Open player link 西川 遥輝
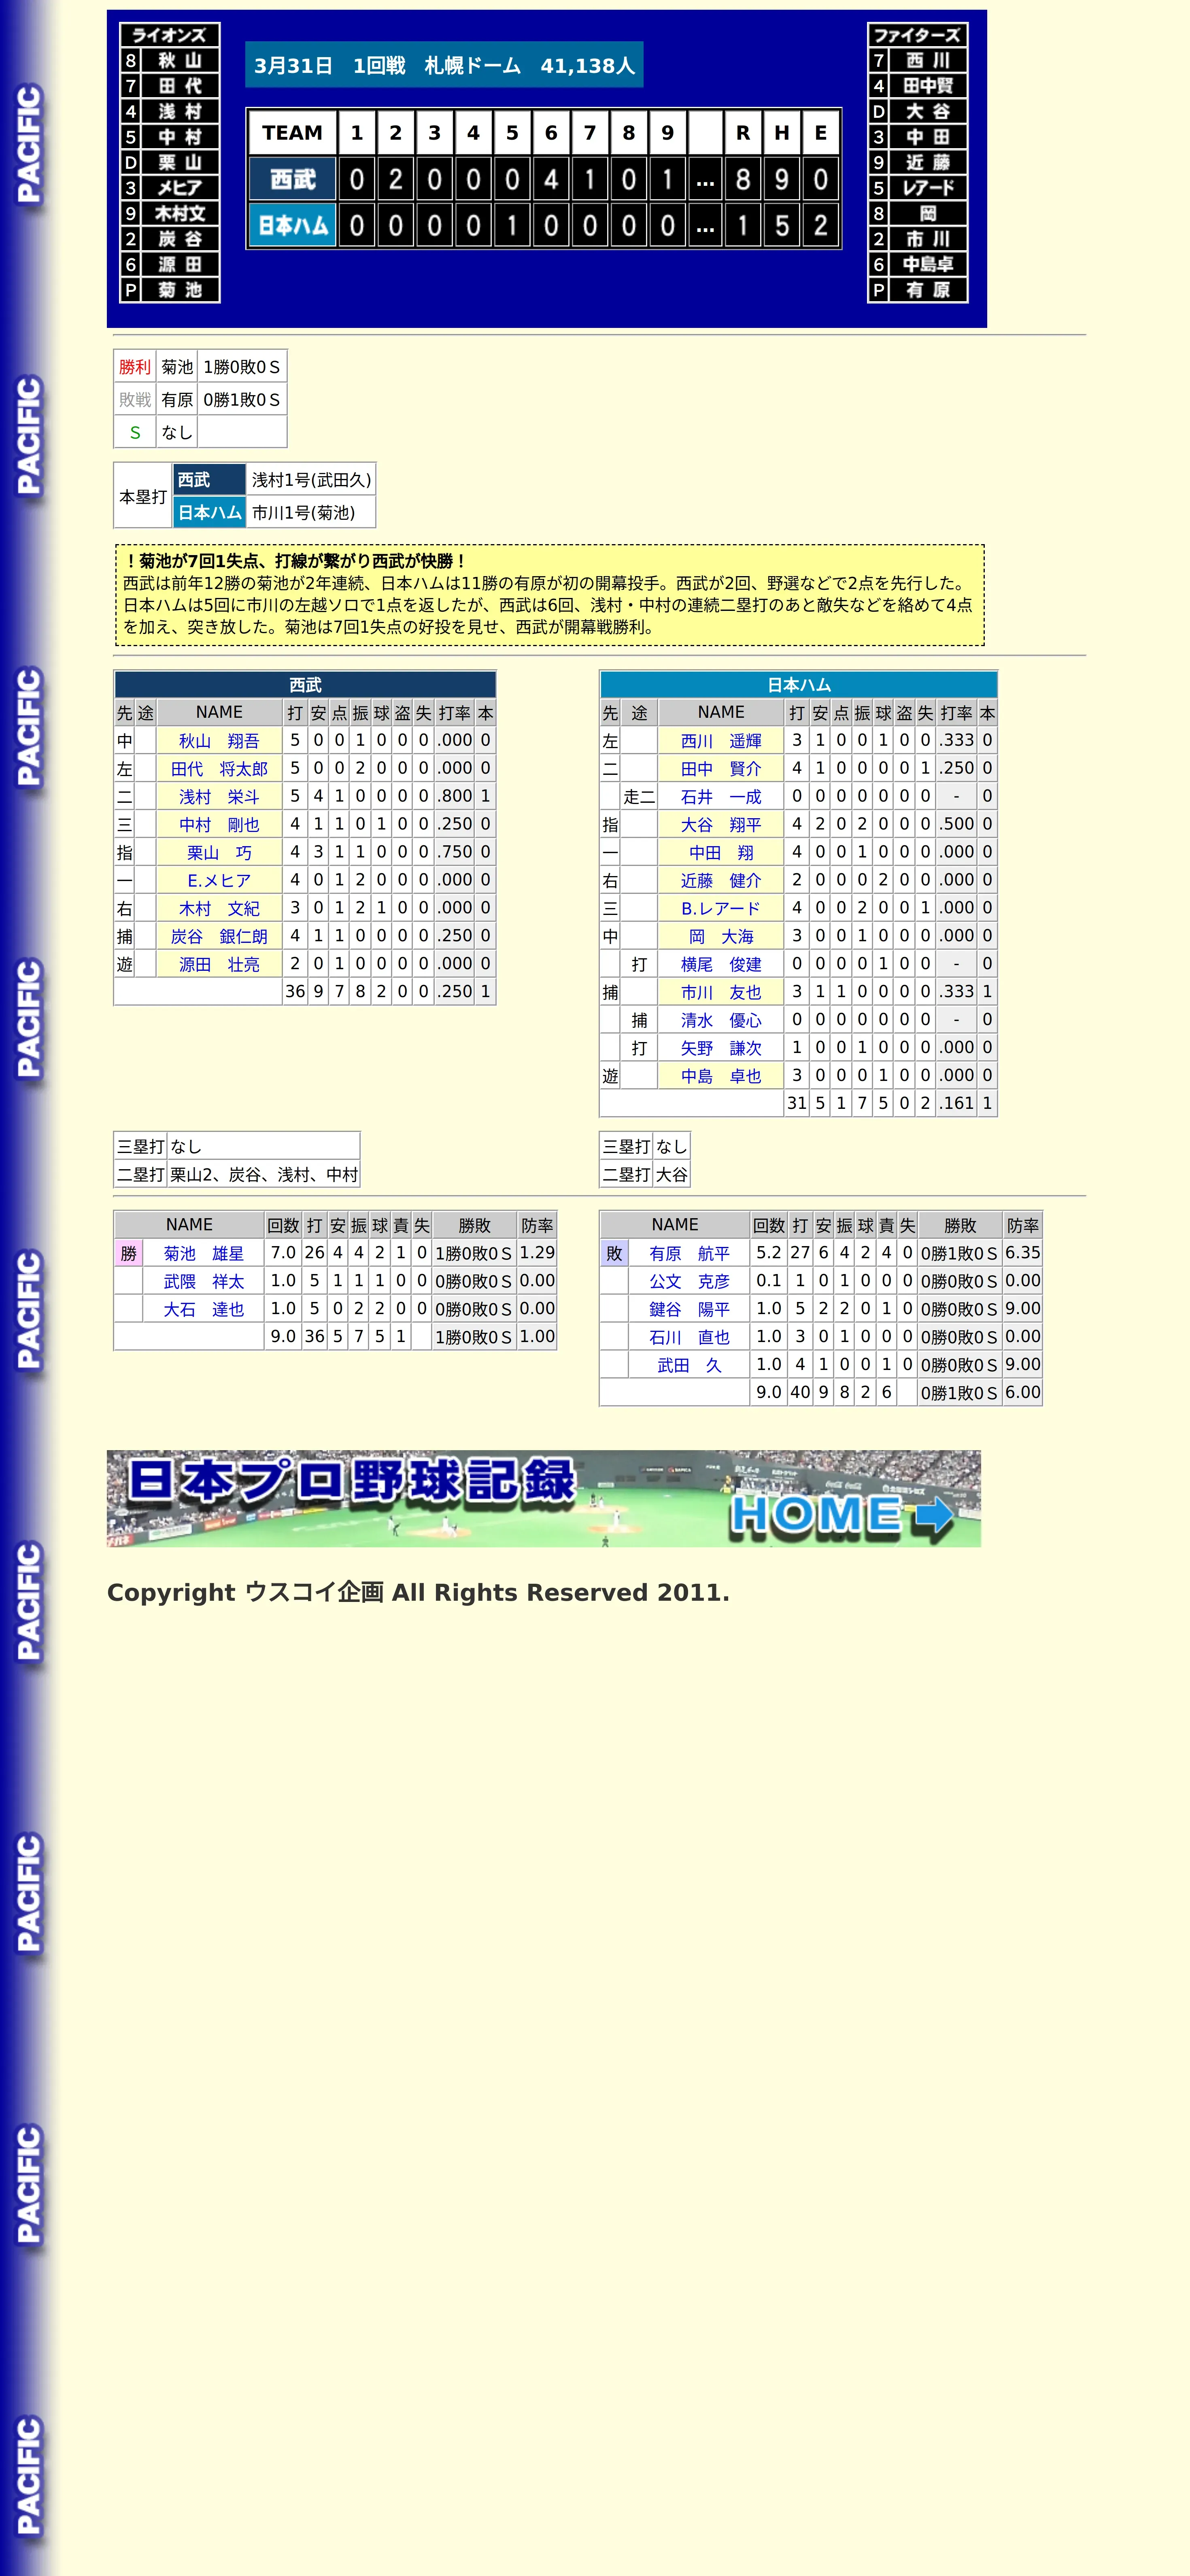 (x=720, y=741)
